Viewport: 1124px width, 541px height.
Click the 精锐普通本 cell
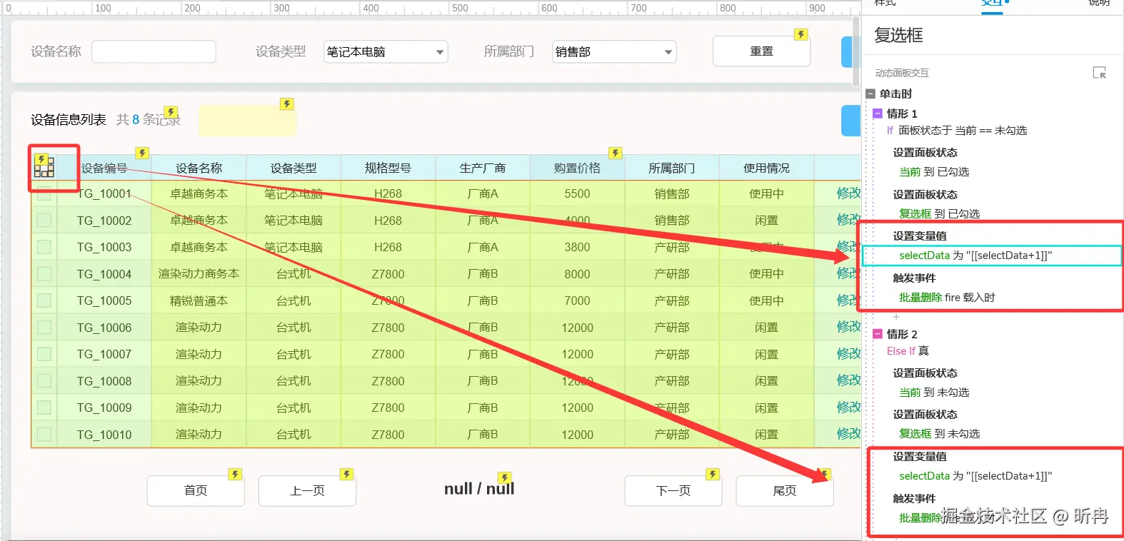click(199, 300)
